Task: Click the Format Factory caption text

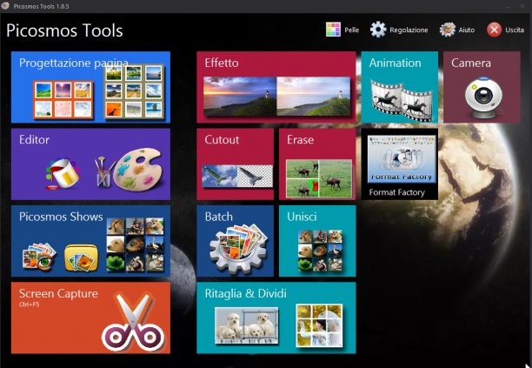Action: point(397,192)
